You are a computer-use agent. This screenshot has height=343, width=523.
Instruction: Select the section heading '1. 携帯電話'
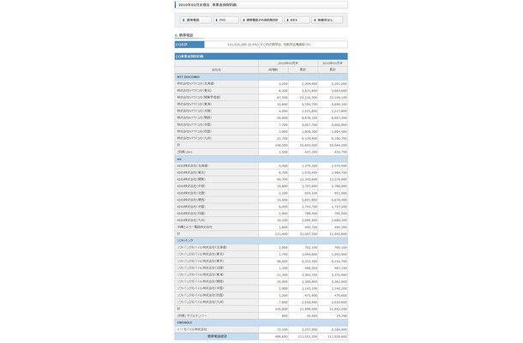coord(183,35)
